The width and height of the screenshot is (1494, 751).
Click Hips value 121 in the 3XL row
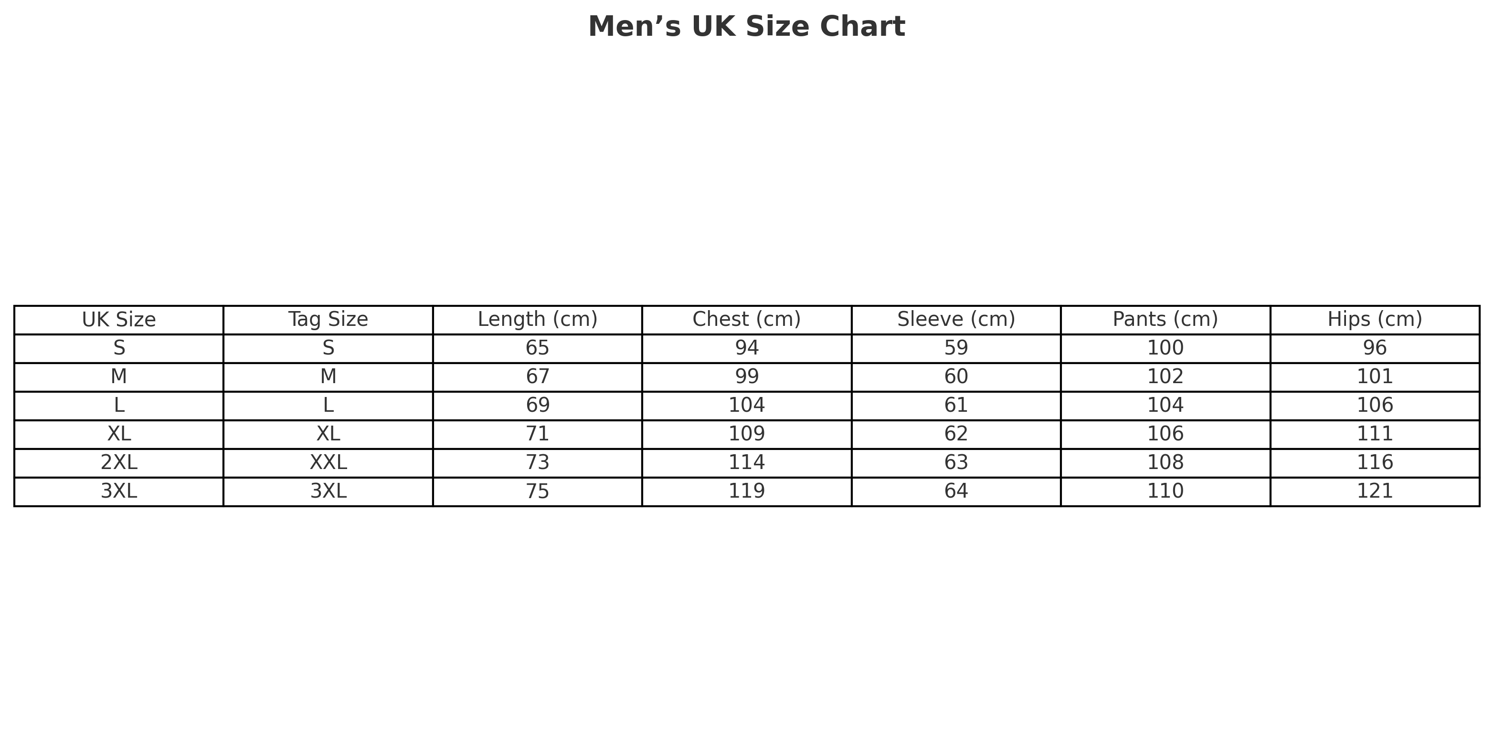(1375, 491)
